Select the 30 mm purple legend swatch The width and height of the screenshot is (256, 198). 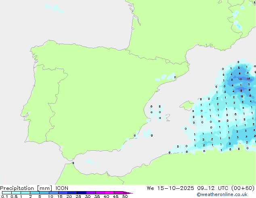point(91,193)
